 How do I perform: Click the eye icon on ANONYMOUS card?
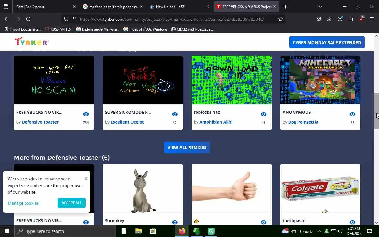coord(352,114)
